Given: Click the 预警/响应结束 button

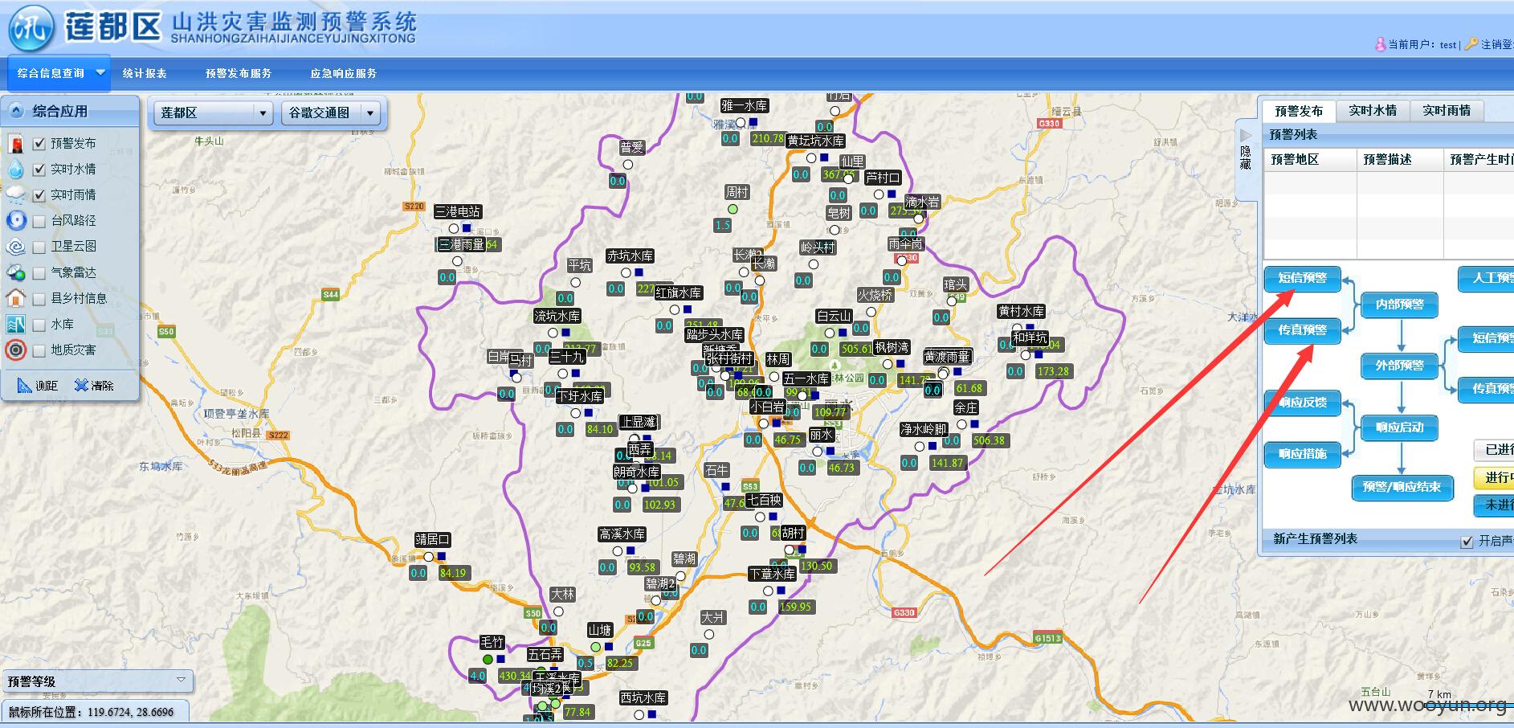Looking at the screenshot, I should pyautogui.click(x=1402, y=487).
